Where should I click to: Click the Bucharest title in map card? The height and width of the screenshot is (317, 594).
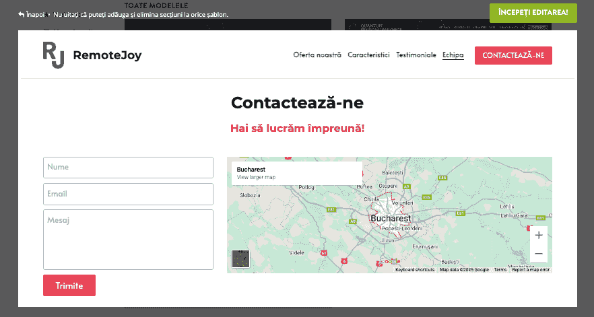click(251, 170)
